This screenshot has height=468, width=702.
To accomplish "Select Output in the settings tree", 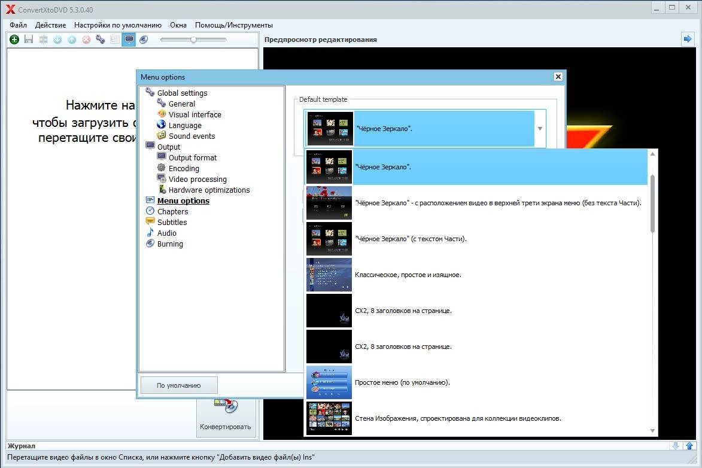I will coord(169,147).
